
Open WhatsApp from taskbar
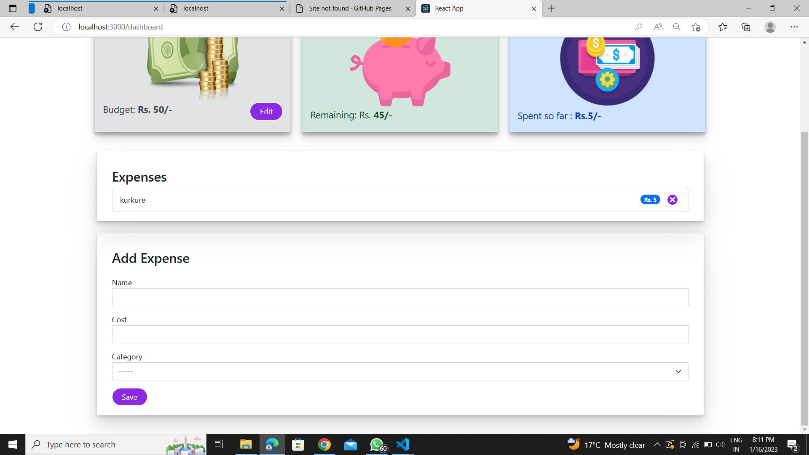[x=377, y=444]
